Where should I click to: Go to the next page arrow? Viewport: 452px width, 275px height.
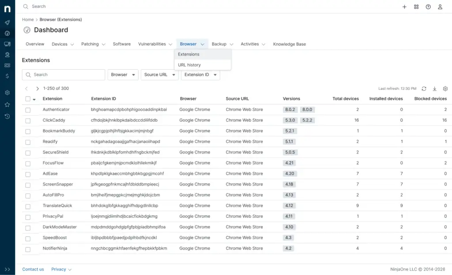[x=38, y=89]
